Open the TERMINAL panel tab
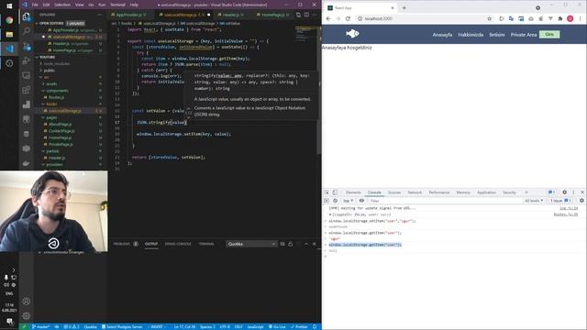The image size is (587, 330). point(206,244)
